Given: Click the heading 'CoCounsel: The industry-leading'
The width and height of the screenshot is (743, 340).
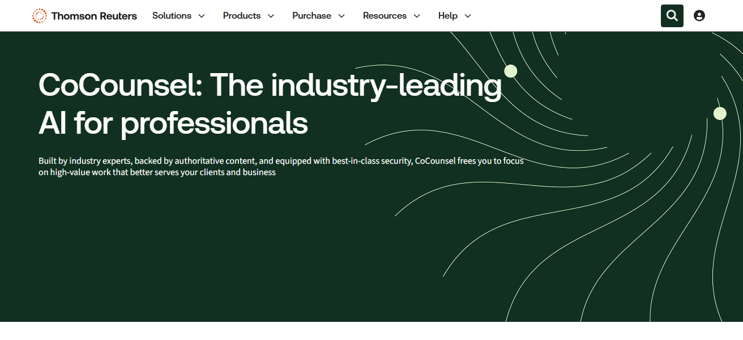Looking at the screenshot, I should coord(270,86).
